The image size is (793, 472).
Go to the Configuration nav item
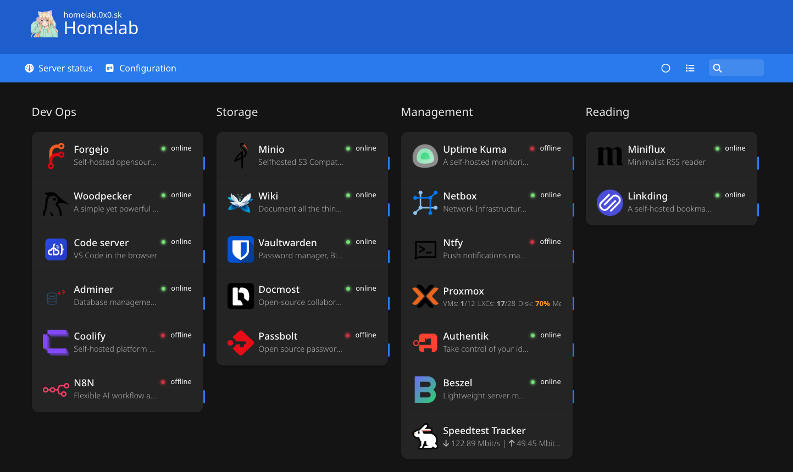[x=141, y=68]
